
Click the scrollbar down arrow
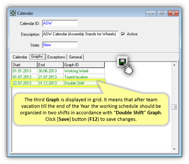pos(174,148)
